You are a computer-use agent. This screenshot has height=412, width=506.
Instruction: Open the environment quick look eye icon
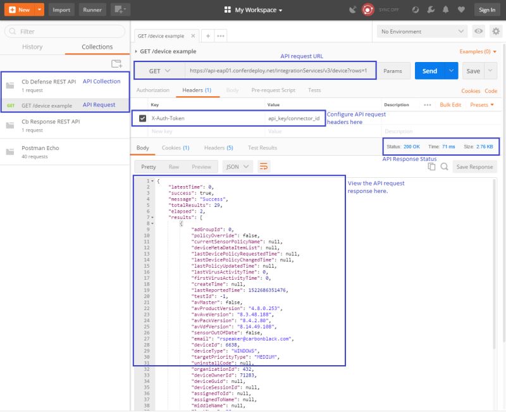(479, 31)
